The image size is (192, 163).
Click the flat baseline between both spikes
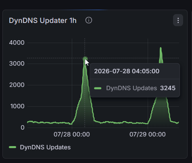point(121,122)
